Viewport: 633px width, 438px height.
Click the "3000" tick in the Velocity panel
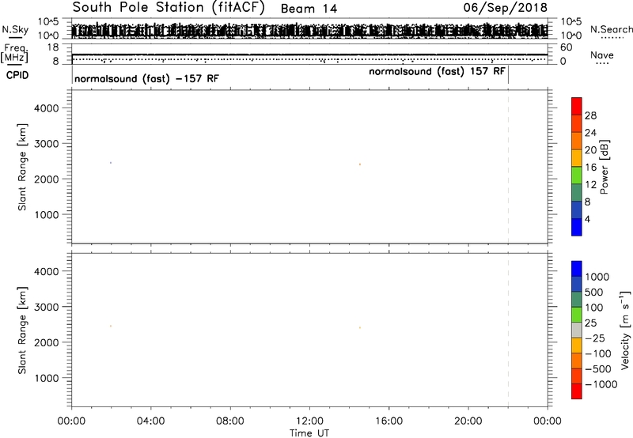click(x=46, y=307)
